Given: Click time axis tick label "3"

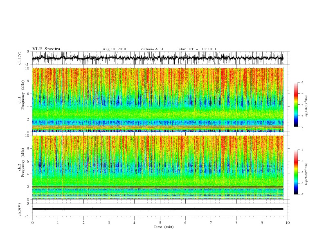Looking at the screenshot, I should (109, 223).
